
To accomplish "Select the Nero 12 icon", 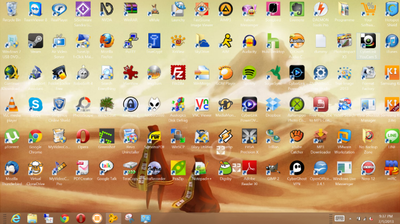I will [368, 168].
